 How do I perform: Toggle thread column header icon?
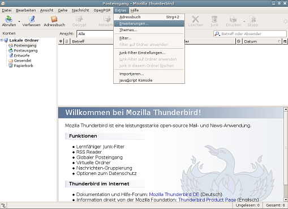click(61, 41)
